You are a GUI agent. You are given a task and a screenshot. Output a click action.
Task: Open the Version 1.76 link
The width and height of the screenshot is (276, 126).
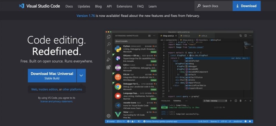[x=86, y=15]
